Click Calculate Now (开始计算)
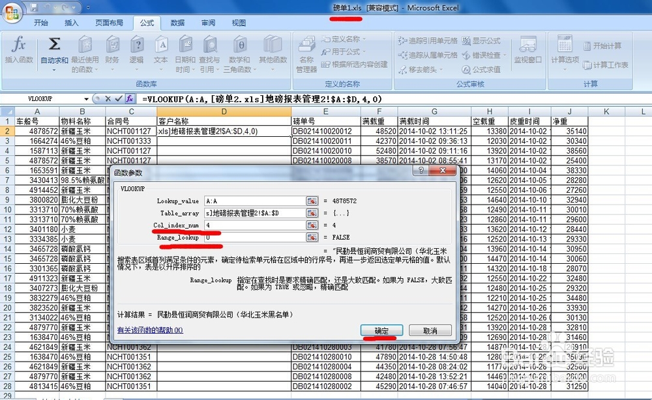 (x=602, y=46)
